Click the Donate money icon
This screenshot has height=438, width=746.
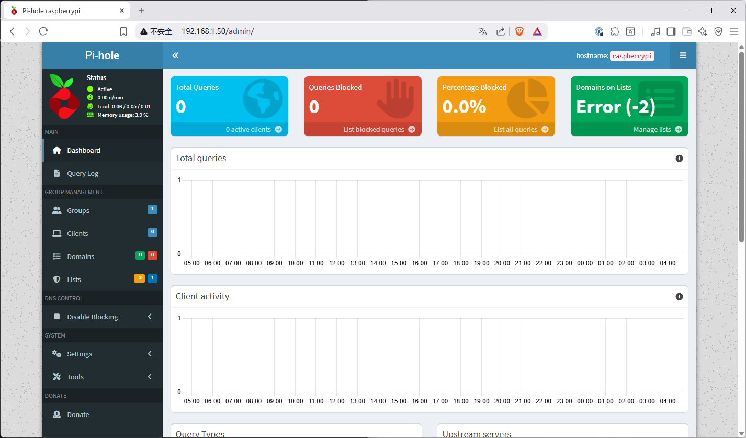(57, 414)
